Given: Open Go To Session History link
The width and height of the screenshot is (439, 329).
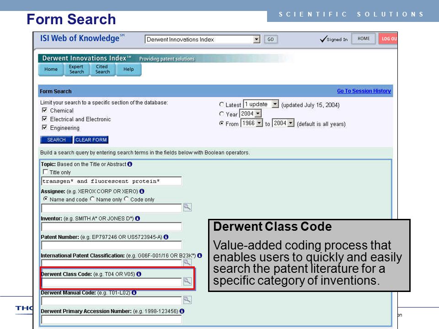Looking at the screenshot, I should tap(364, 91).
